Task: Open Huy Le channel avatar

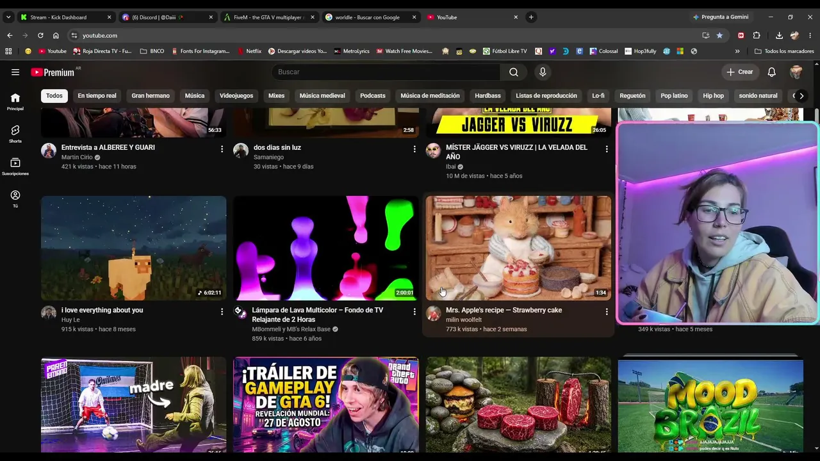Action: 49,313
